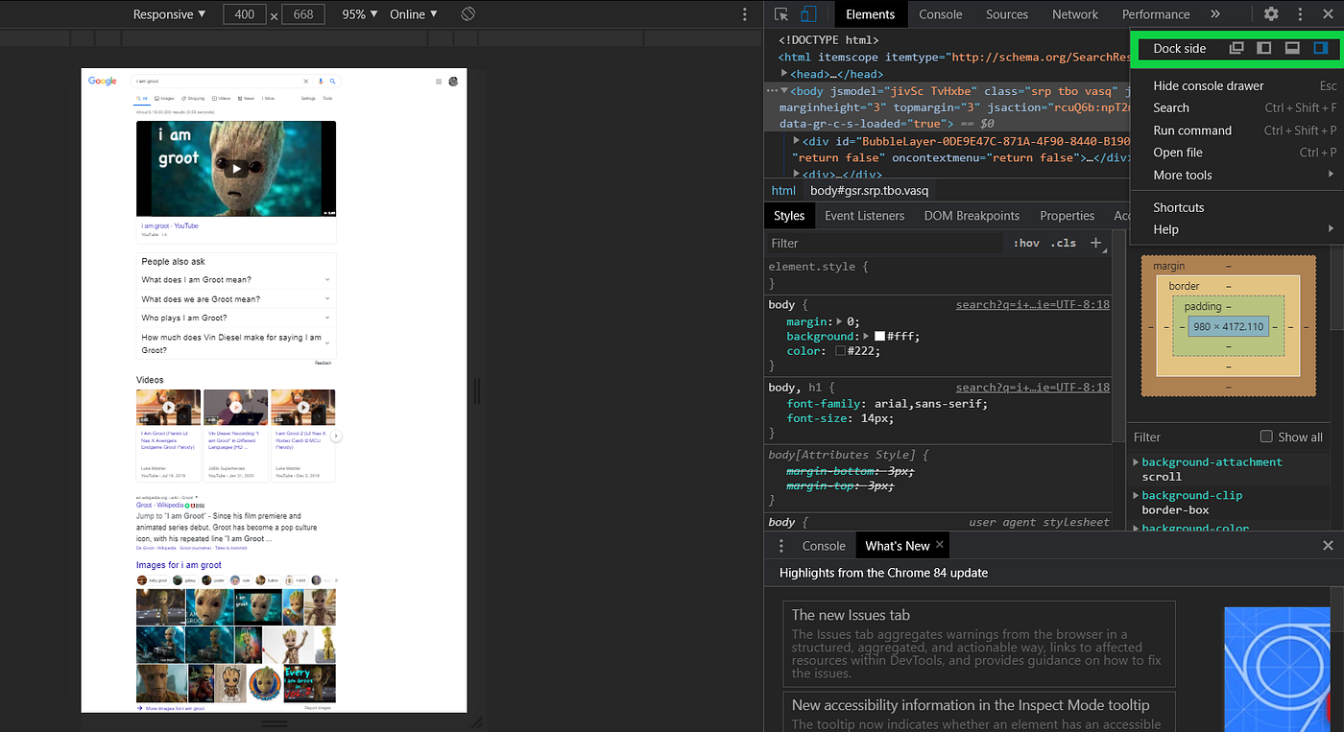This screenshot has width=1344, height=732.
Task: Close the console drawer with X
Action: pos(1328,545)
